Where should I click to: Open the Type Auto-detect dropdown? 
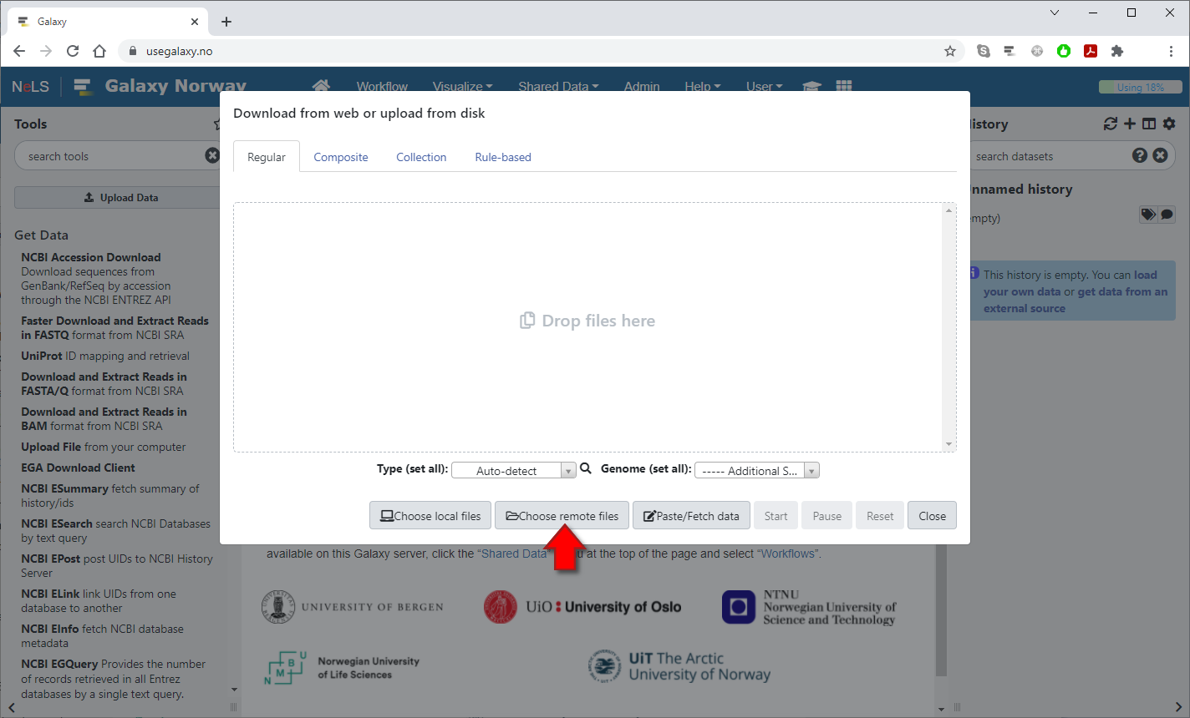tap(513, 471)
